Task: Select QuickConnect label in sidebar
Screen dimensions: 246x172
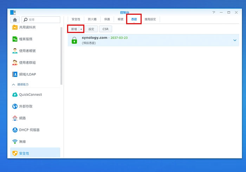Action: (31, 95)
